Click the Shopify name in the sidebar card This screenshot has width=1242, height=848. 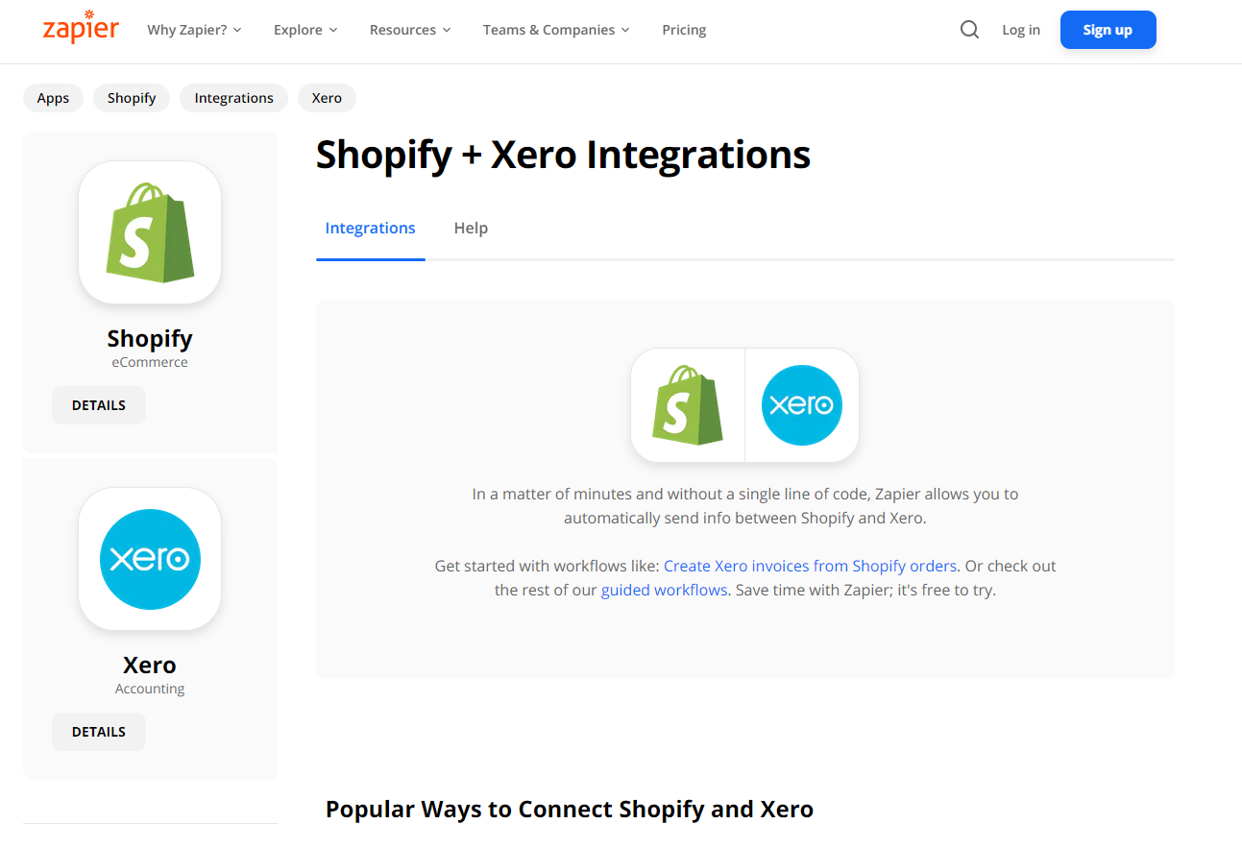(x=150, y=339)
